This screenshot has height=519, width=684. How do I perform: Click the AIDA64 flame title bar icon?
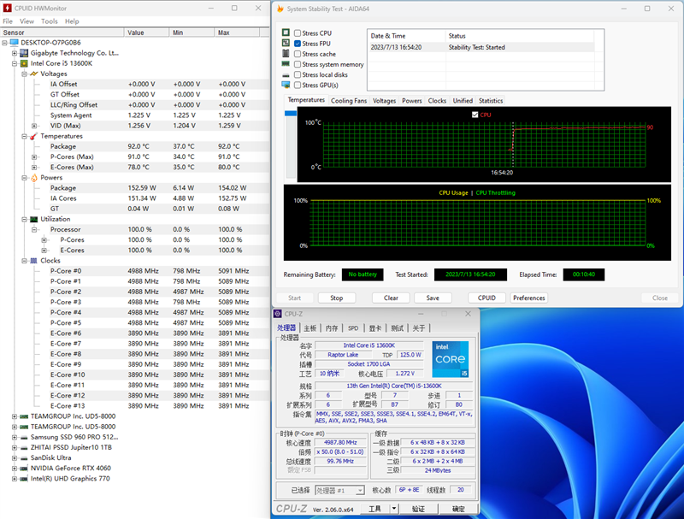point(280,9)
